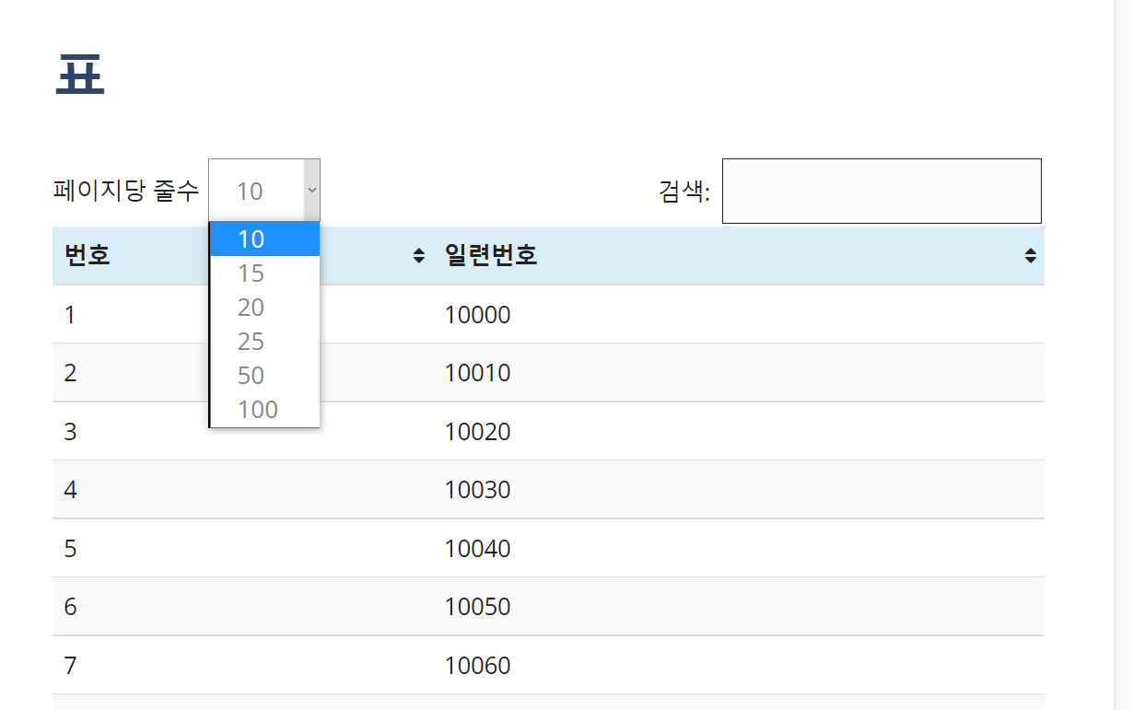Image resolution: width=1133 pixels, height=710 pixels.
Task: Click the dropdown chevron on page length selector
Action: coord(312,191)
